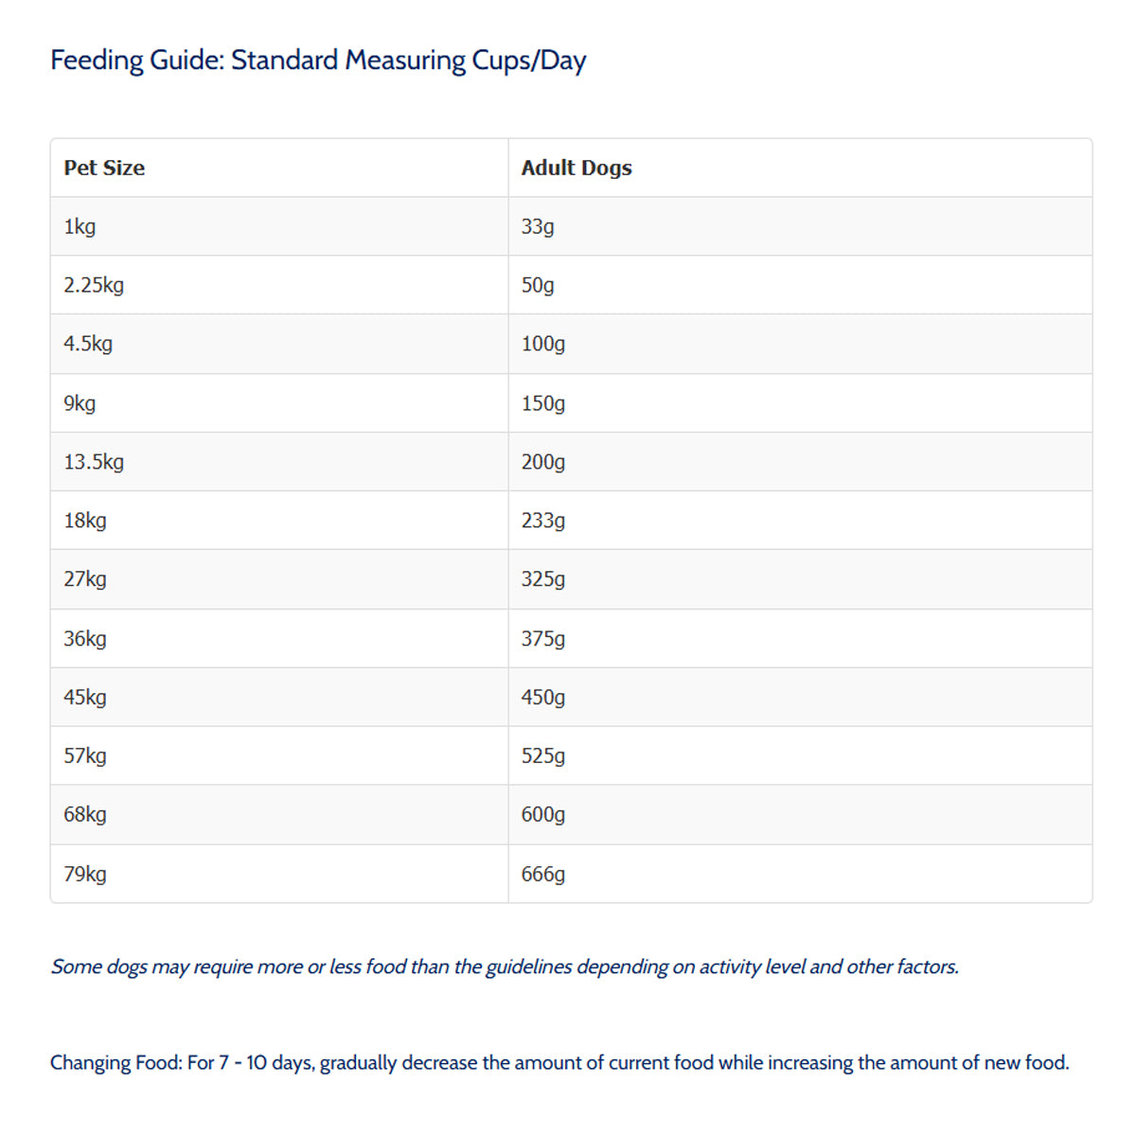Click the Changing Food instruction text
1136x1136 pixels.
pyautogui.click(x=559, y=1063)
